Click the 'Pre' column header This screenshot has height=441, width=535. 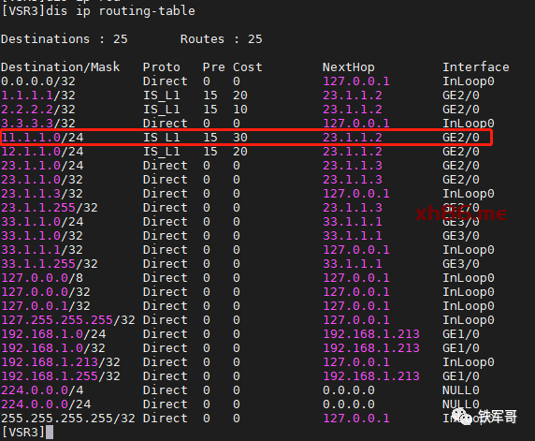point(213,67)
